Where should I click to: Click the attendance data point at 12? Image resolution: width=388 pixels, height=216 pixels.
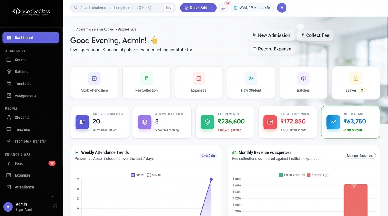pos(211,179)
